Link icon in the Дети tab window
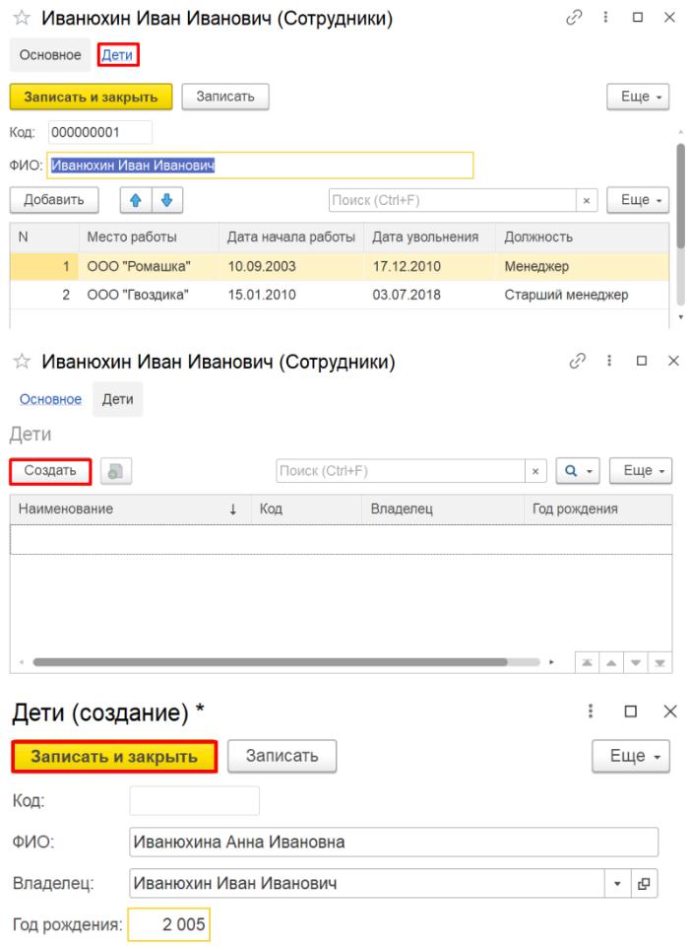 578,361
